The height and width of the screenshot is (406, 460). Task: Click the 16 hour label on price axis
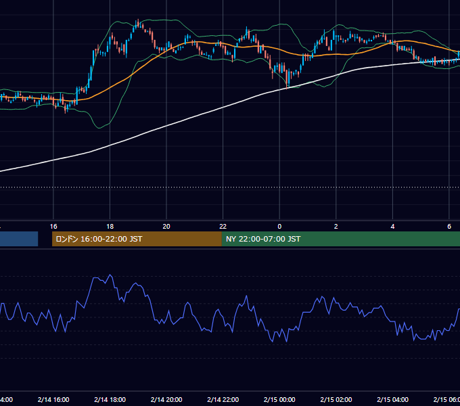pos(53,226)
